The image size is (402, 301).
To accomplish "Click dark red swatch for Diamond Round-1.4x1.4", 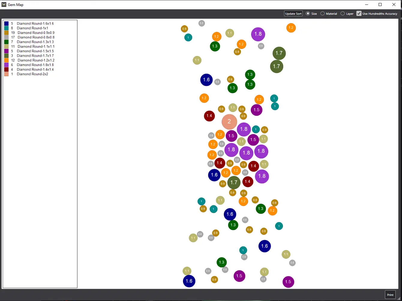I will pyautogui.click(x=6, y=69).
